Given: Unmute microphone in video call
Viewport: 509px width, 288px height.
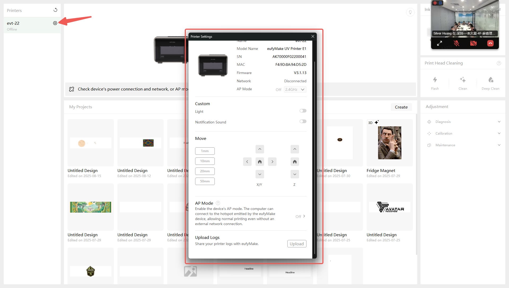Looking at the screenshot, I should [457, 43].
